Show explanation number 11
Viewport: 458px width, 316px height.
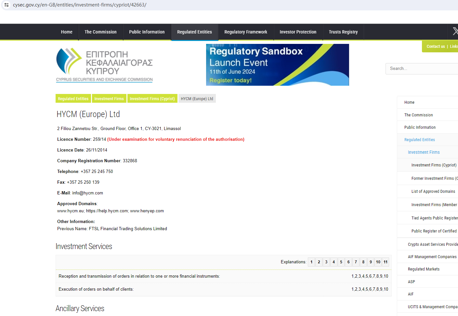click(x=386, y=262)
